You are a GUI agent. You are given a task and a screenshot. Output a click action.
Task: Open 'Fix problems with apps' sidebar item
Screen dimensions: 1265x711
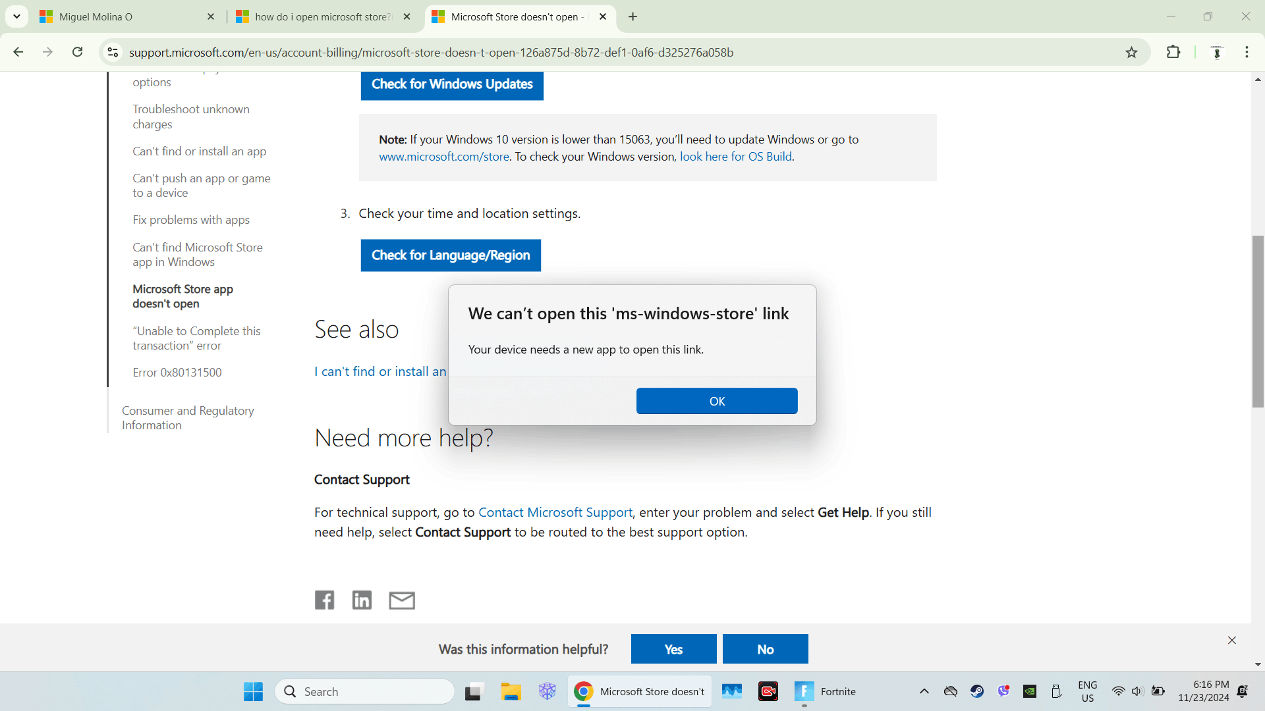[x=191, y=220]
